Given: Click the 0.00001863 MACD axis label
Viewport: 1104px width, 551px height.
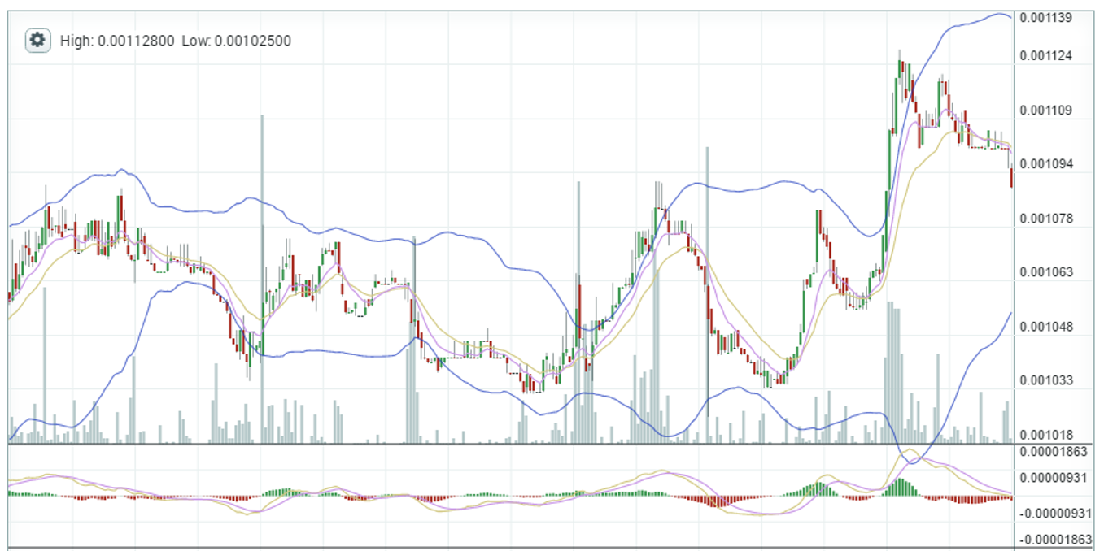Looking at the screenshot, I should coord(1053,451).
